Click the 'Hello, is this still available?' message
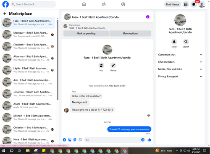Viewport: 210px width, 154px height. point(86,96)
